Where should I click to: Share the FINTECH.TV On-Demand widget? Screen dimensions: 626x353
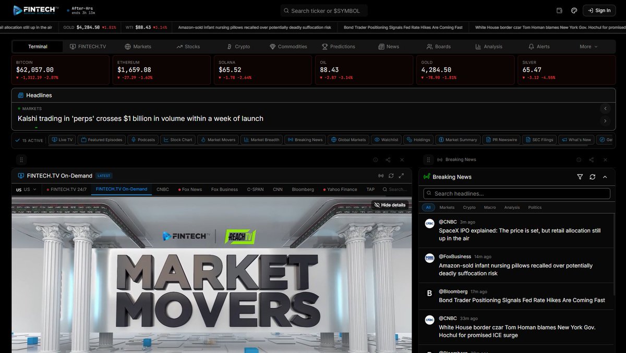(388, 160)
